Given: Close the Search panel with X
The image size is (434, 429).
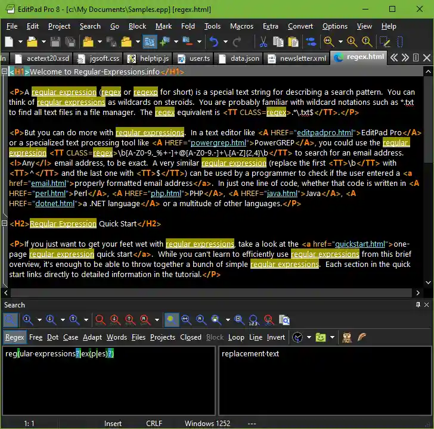Looking at the screenshot, I should tap(426, 305).
